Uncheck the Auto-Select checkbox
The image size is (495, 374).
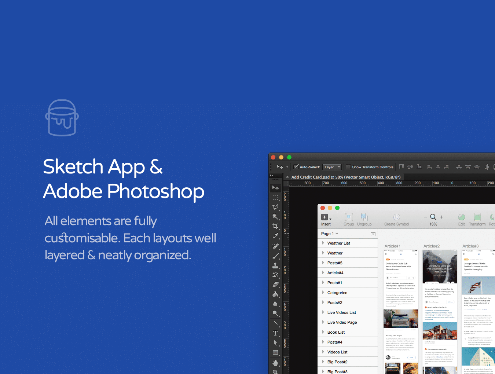(x=296, y=167)
